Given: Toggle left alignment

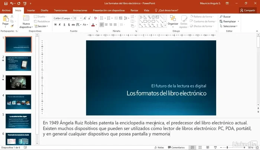Looking at the screenshot, I should point(102,25).
